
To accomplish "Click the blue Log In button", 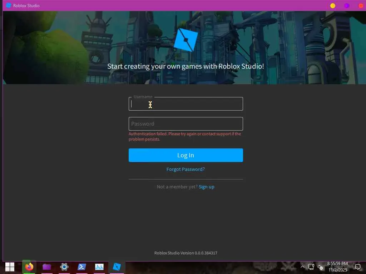I will click(x=186, y=155).
